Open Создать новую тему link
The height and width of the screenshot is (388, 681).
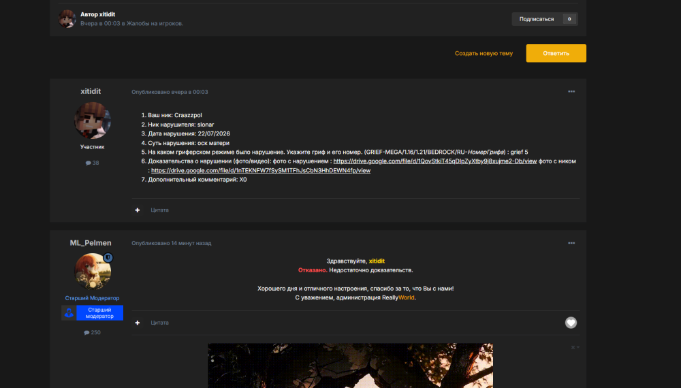[x=484, y=53]
